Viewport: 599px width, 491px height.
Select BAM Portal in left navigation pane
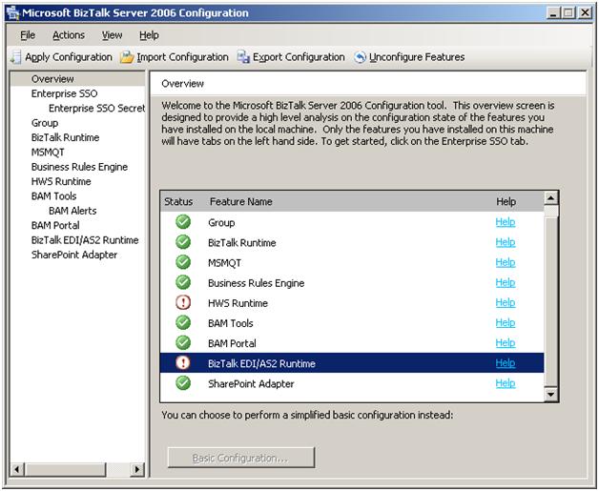(55, 225)
